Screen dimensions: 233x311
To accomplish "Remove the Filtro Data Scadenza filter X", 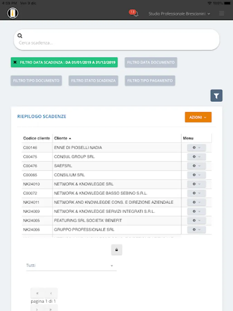I will [15, 62].
